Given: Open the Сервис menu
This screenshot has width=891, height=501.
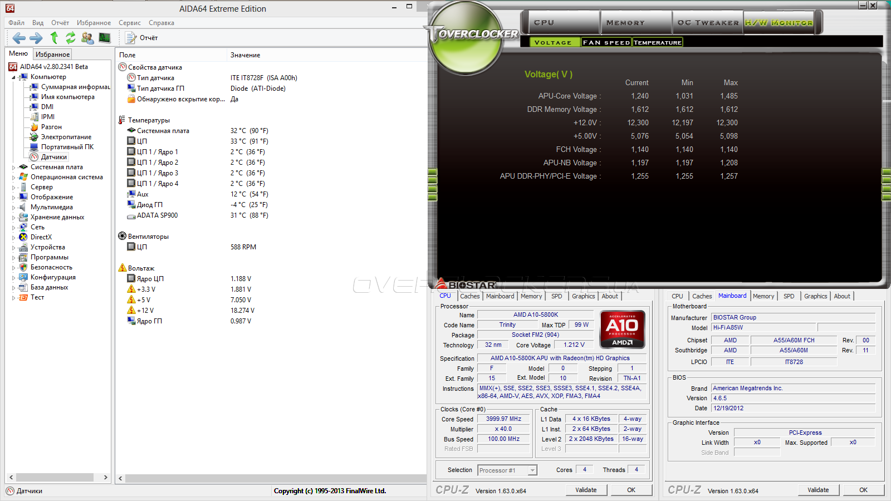Looking at the screenshot, I should (x=130, y=23).
